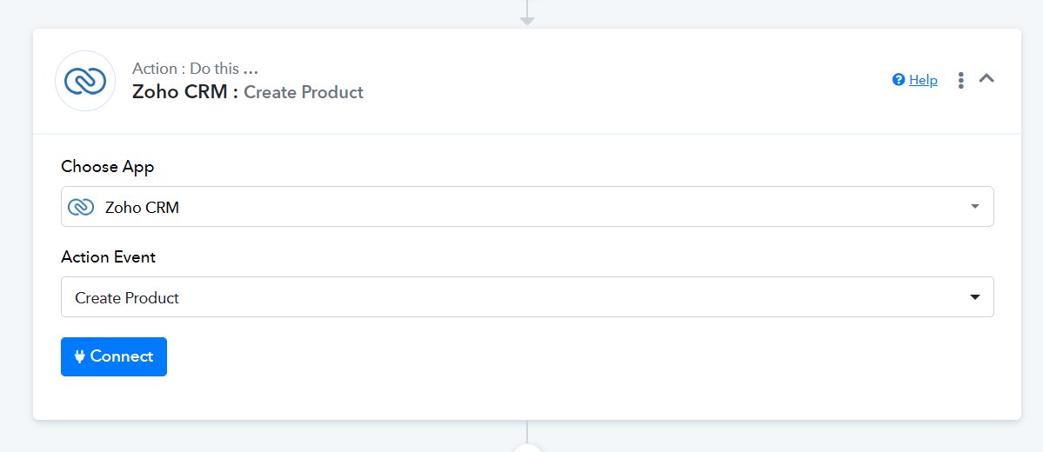The height and width of the screenshot is (452, 1043).
Task: Click the plug icon on Connect button
Action: point(79,356)
